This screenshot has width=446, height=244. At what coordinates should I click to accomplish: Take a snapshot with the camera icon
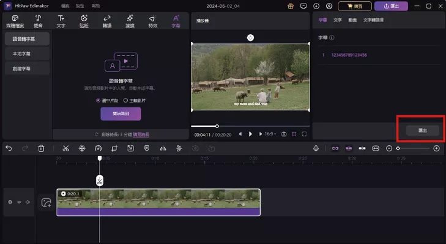284,134
